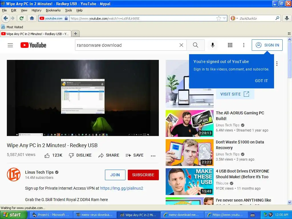This screenshot has height=219, width=292.
Task: Click the page scrollbar down arrow
Action: (289, 202)
